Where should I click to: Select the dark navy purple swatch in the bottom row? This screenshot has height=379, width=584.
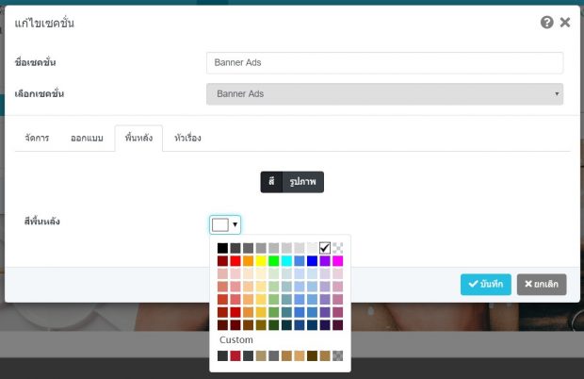325,325
